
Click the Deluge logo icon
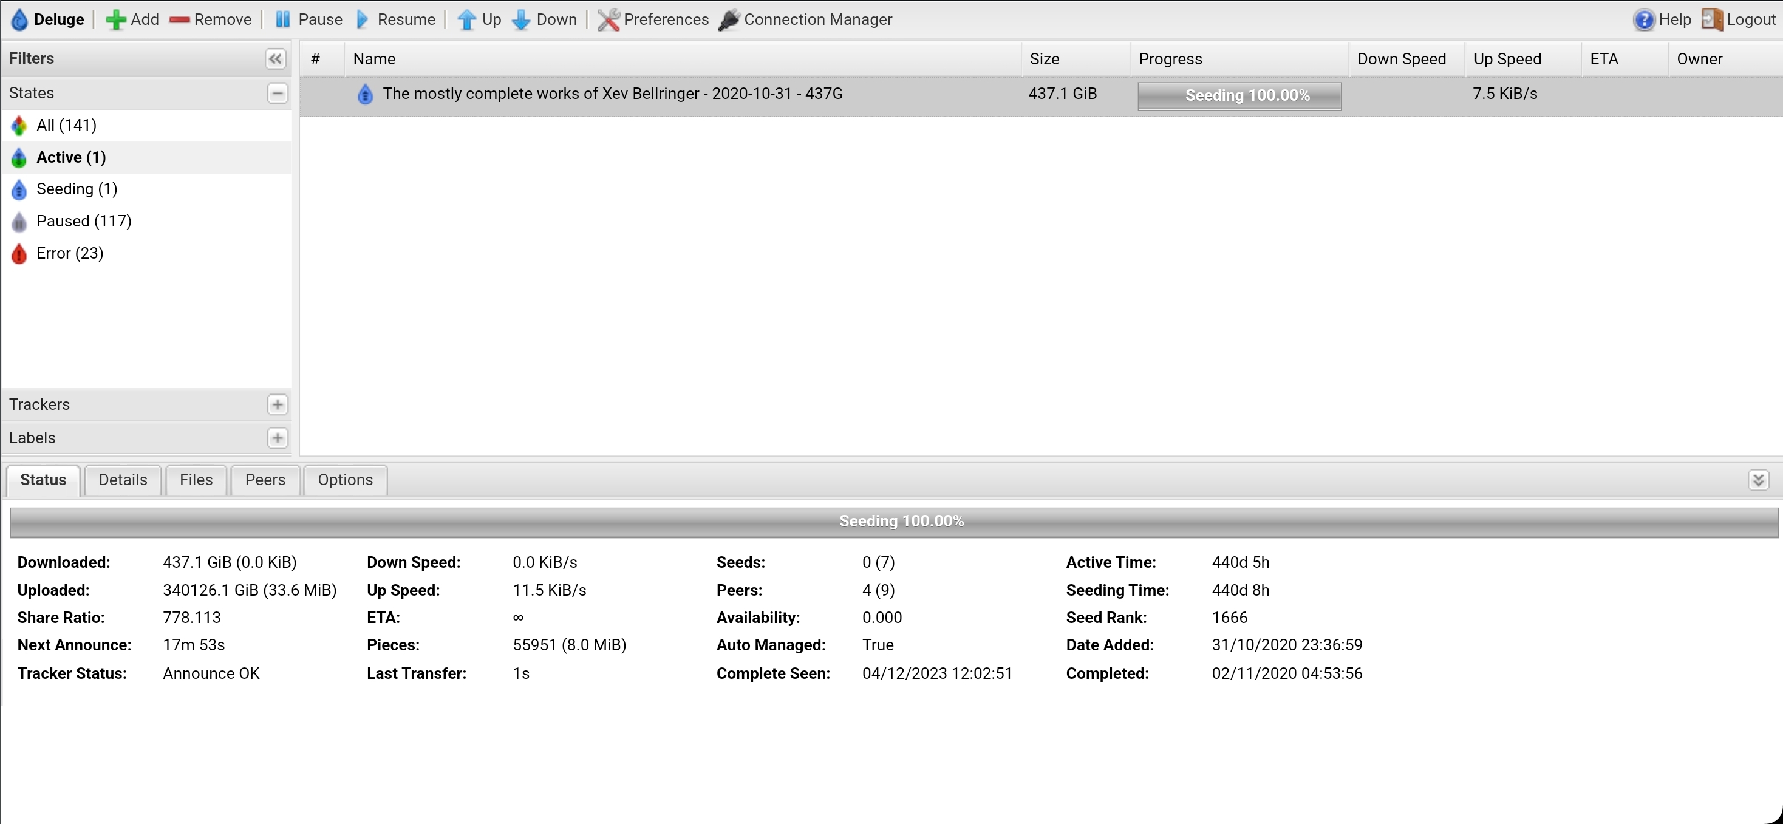click(x=19, y=19)
